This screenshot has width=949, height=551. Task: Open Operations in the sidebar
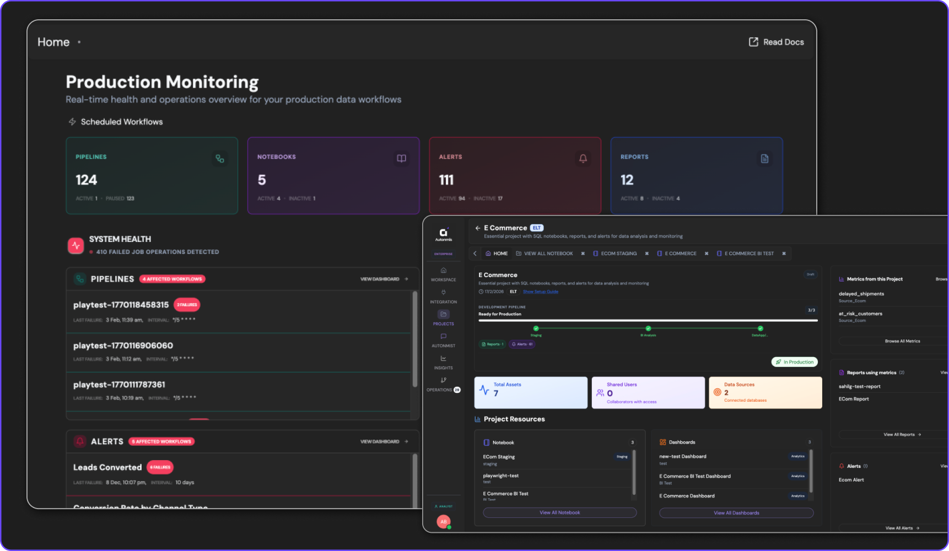pos(443,381)
